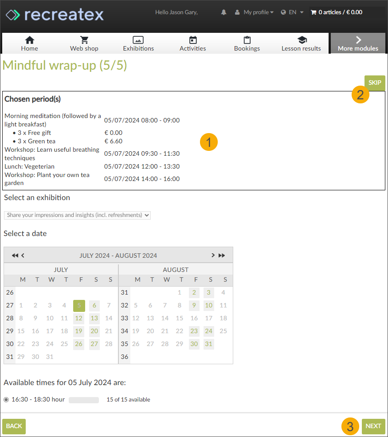Click the notifications bell

(223, 12)
